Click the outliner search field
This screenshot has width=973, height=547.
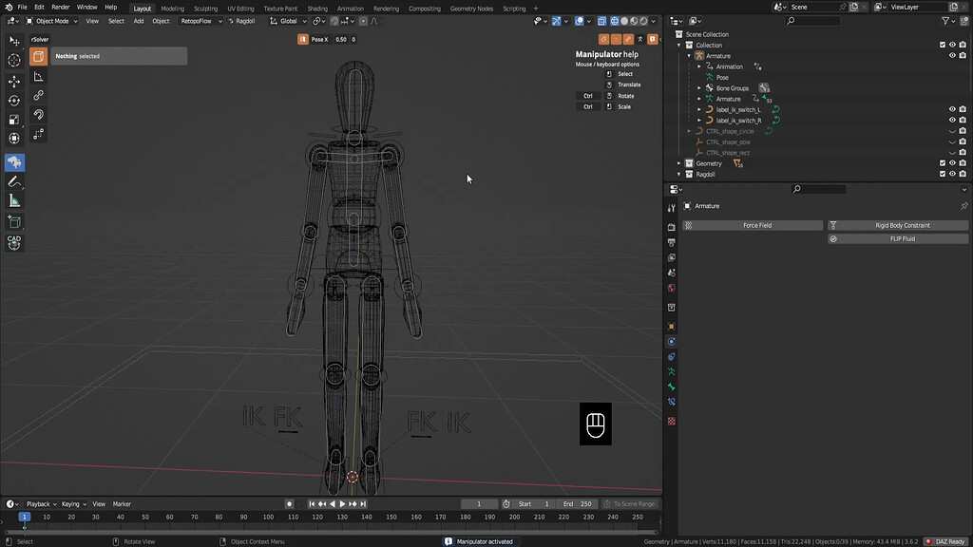pyautogui.click(x=813, y=21)
